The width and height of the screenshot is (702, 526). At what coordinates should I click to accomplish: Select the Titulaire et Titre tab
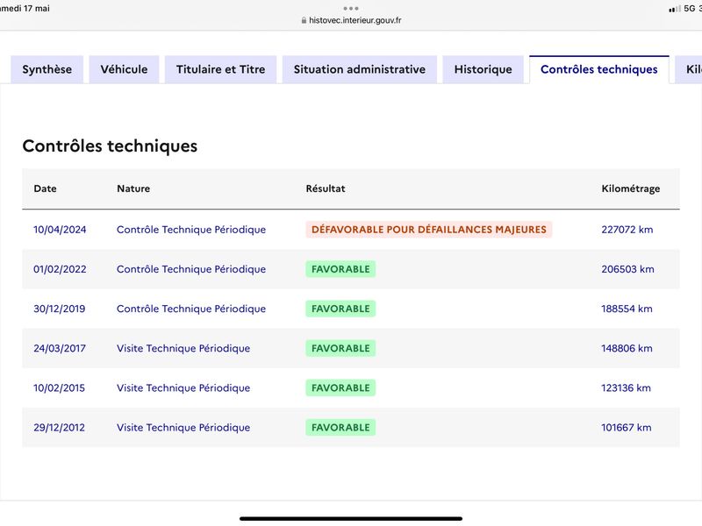[x=221, y=69]
